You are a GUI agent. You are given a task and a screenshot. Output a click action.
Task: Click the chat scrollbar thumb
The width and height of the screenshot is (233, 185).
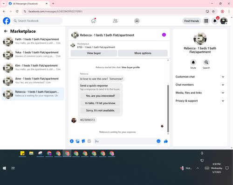click(168, 108)
